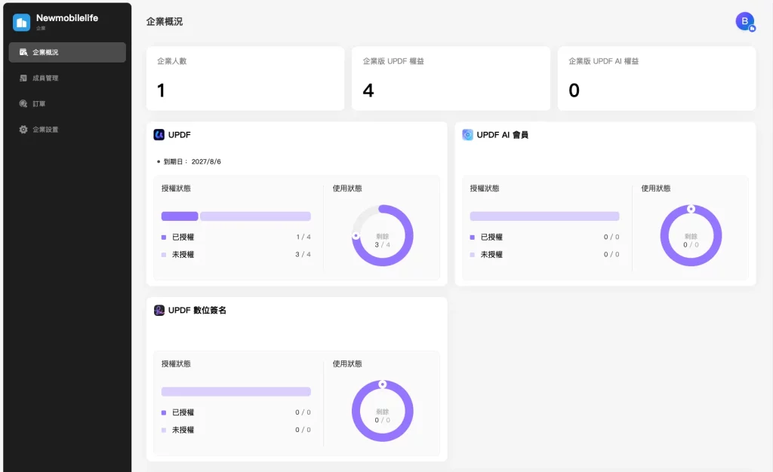Click the 訂單 orders icon
This screenshot has height=472, width=773.
click(23, 104)
